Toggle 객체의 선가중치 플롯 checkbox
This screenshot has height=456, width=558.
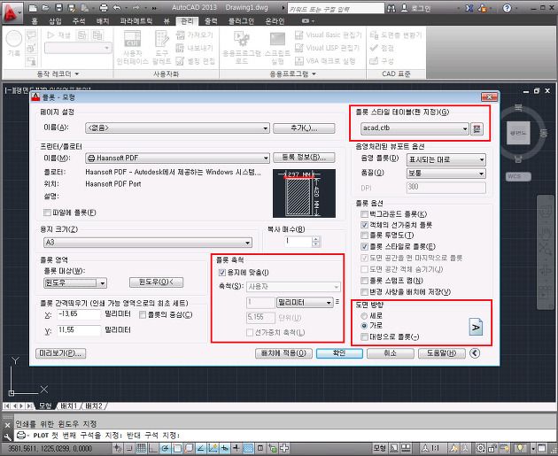pyautogui.click(x=364, y=225)
